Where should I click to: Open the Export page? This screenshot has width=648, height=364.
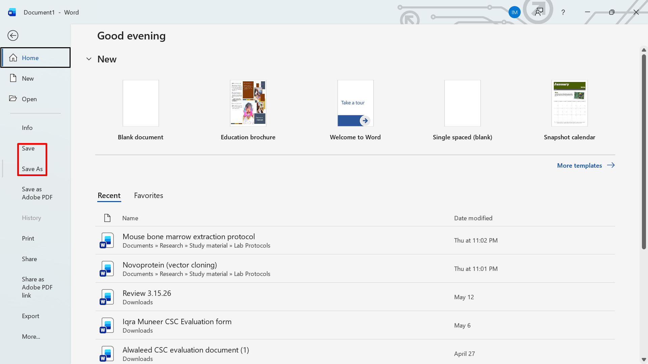coord(31,316)
